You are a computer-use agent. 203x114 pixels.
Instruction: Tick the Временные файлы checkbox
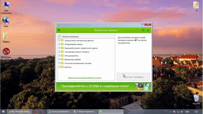pyautogui.click(x=59, y=59)
